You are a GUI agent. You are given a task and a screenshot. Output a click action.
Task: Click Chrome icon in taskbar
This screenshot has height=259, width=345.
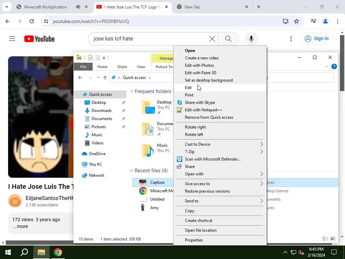(x=58, y=252)
